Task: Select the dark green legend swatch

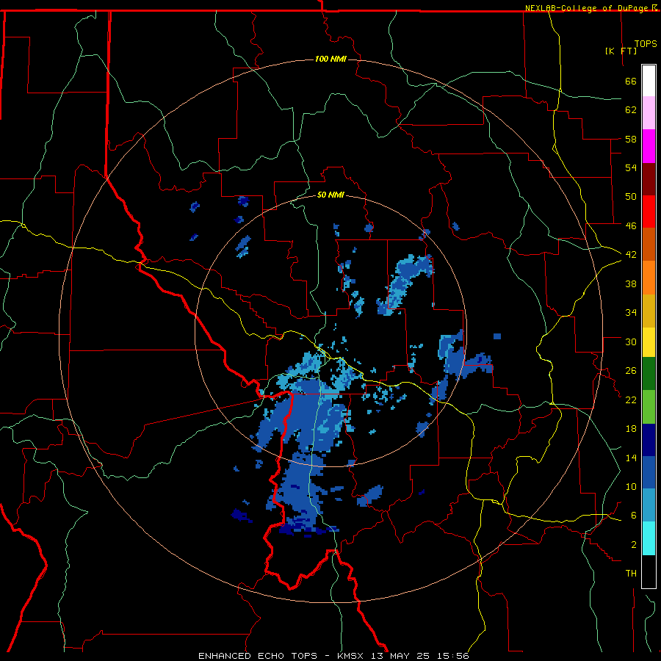Action: (649, 374)
